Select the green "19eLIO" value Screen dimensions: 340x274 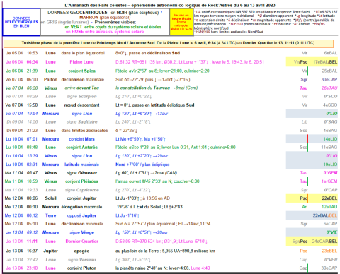[x=330, y=165]
